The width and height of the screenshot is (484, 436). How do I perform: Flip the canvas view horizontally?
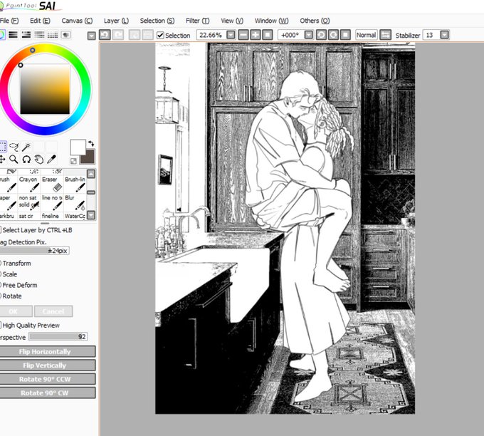(x=385, y=35)
